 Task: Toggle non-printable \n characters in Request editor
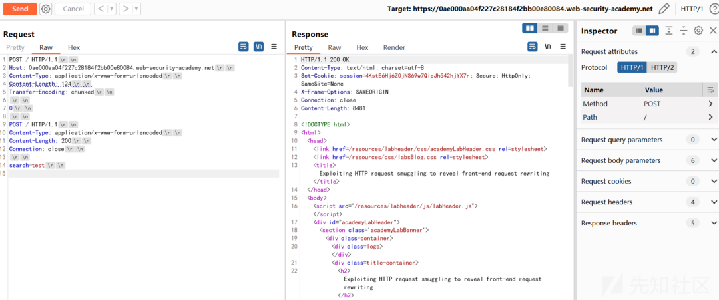coord(258,47)
